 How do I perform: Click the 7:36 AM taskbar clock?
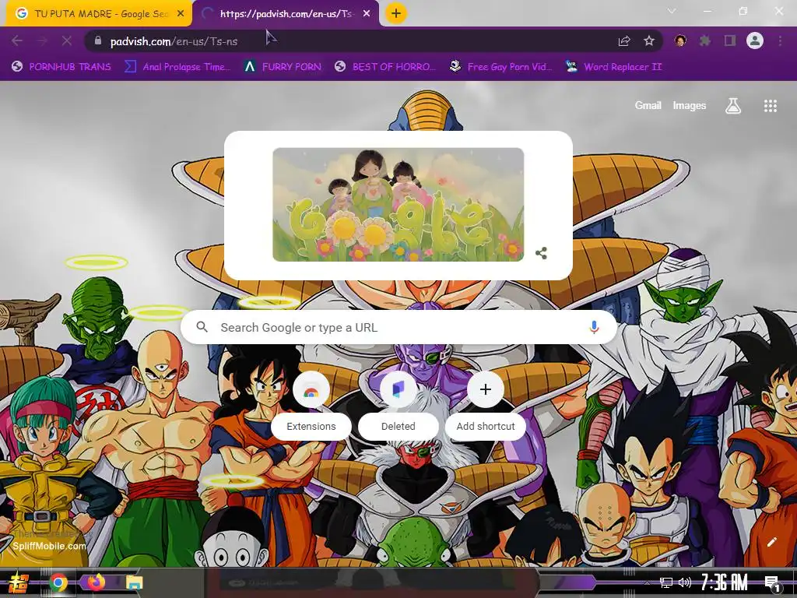tap(725, 582)
